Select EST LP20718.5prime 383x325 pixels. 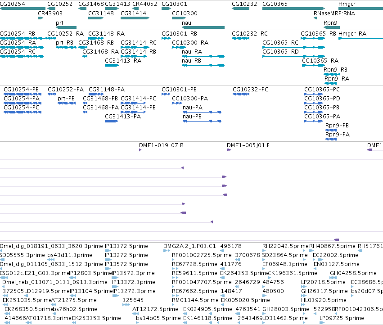pos(323,282)
